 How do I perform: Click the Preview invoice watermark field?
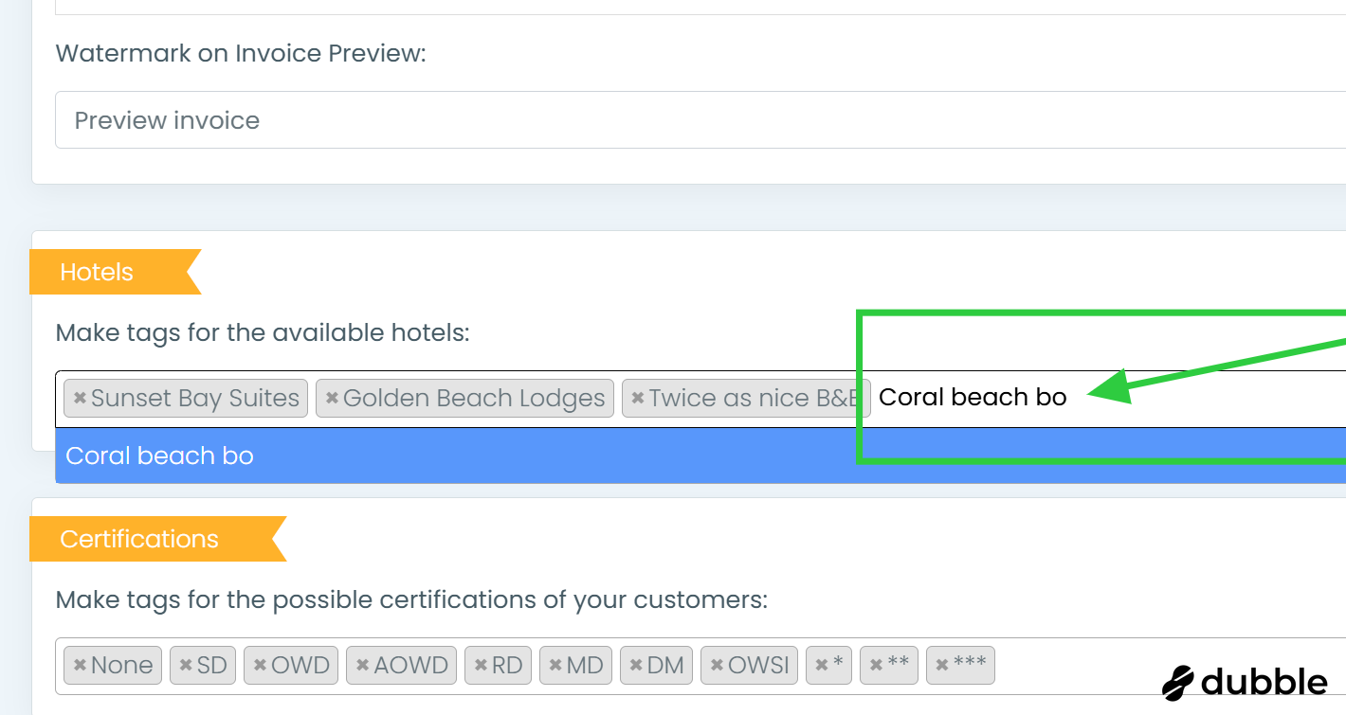pyautogui.click(x=664, y=120)
